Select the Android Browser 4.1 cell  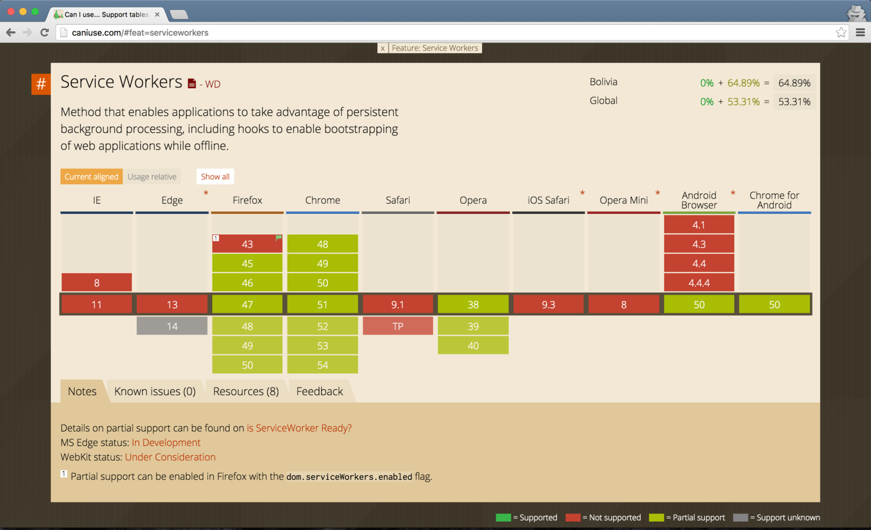[699, 224]
